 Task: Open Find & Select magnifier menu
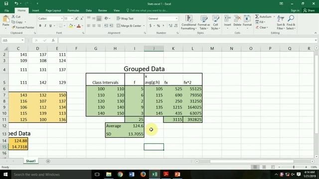point(291,22)
